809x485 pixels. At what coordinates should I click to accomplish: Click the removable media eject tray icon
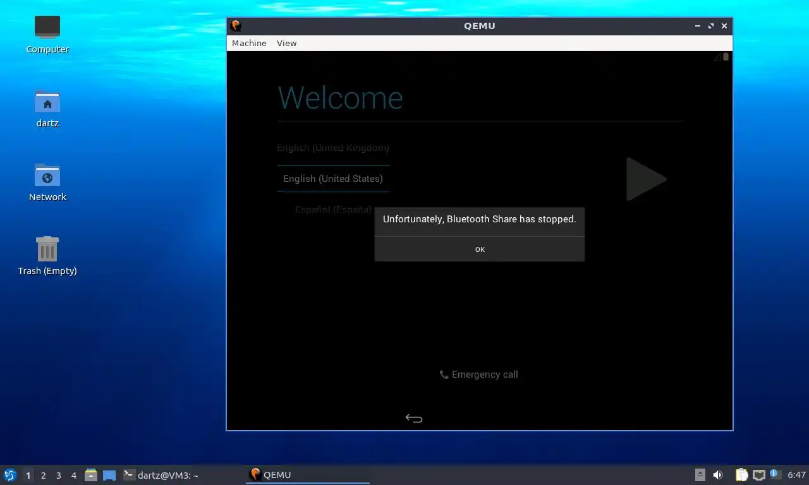click(x=700, y=475)
